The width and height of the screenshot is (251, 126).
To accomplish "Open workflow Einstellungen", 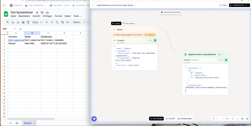I will tap(185, 118).
